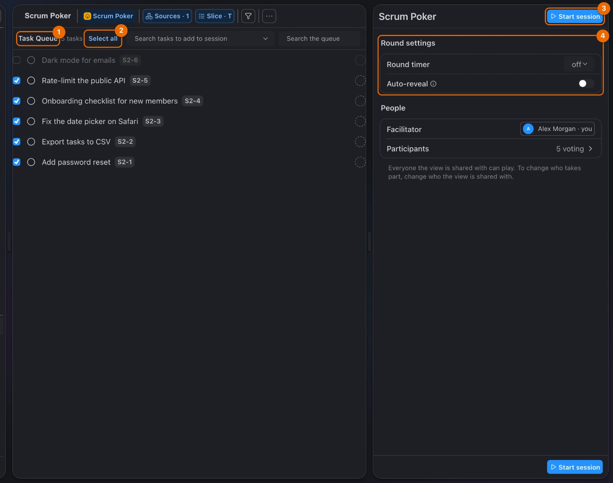Image resolution: width=613 pixels, height=483 pixels.
Task: Click dashed assignee circle for Export tasks to CSV
Action: [x=360, y=142]
